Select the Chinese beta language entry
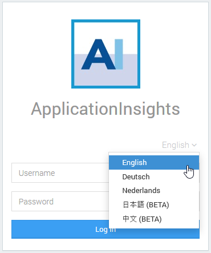The width and height of the screenshot is (211, 253). point(154,219)
